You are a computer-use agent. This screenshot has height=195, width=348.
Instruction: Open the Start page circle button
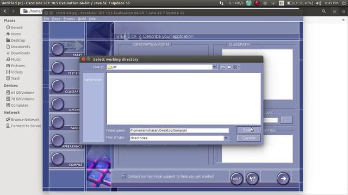click(58, 49)
